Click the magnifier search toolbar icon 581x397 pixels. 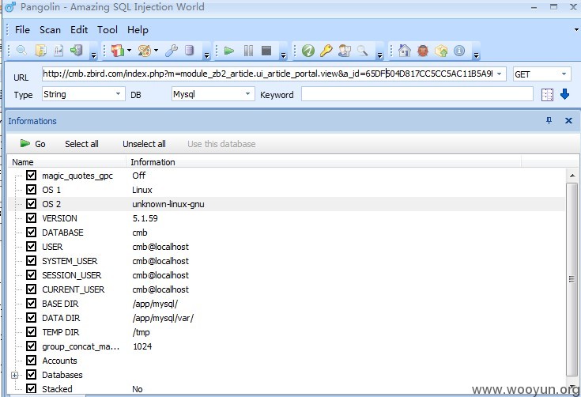pyautogui.click(x=21, y=51)
